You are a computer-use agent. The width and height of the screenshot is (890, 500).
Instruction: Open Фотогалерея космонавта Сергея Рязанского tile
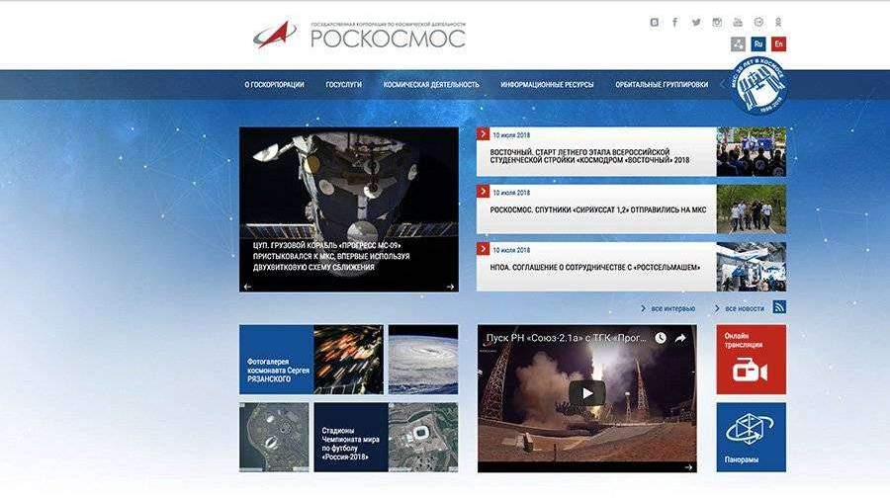point(276,360)
